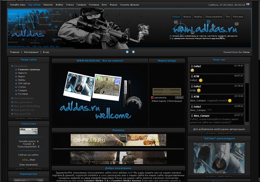Switch to the Пользователи banner tab

(214, 17)
